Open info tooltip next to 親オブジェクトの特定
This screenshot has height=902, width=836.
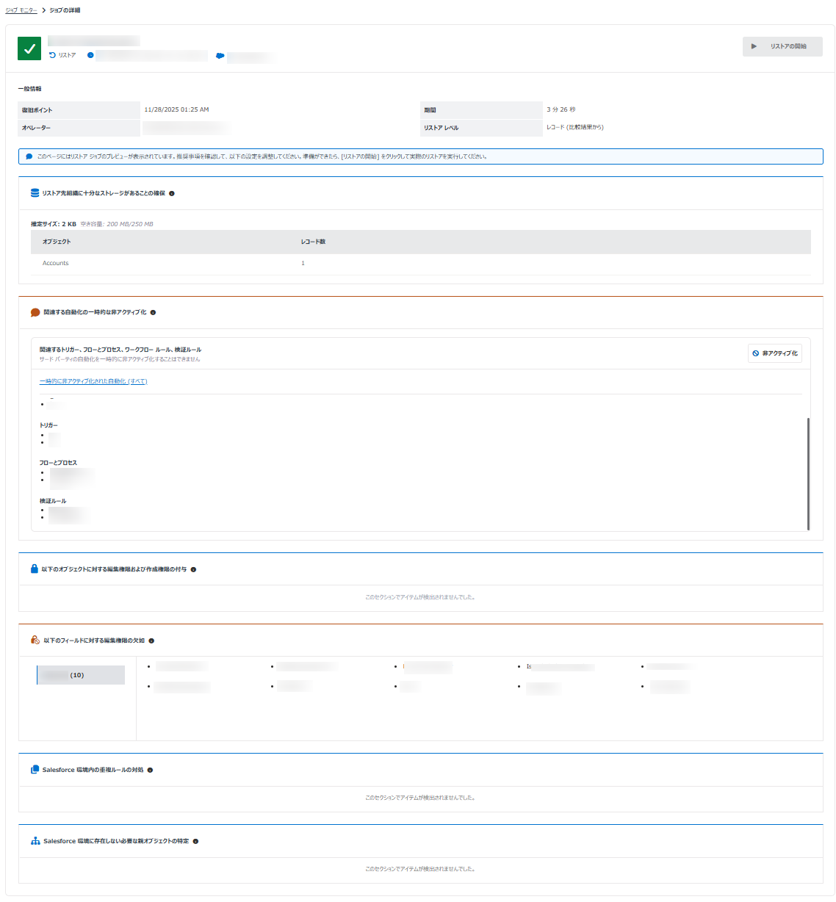click(195, 842)
